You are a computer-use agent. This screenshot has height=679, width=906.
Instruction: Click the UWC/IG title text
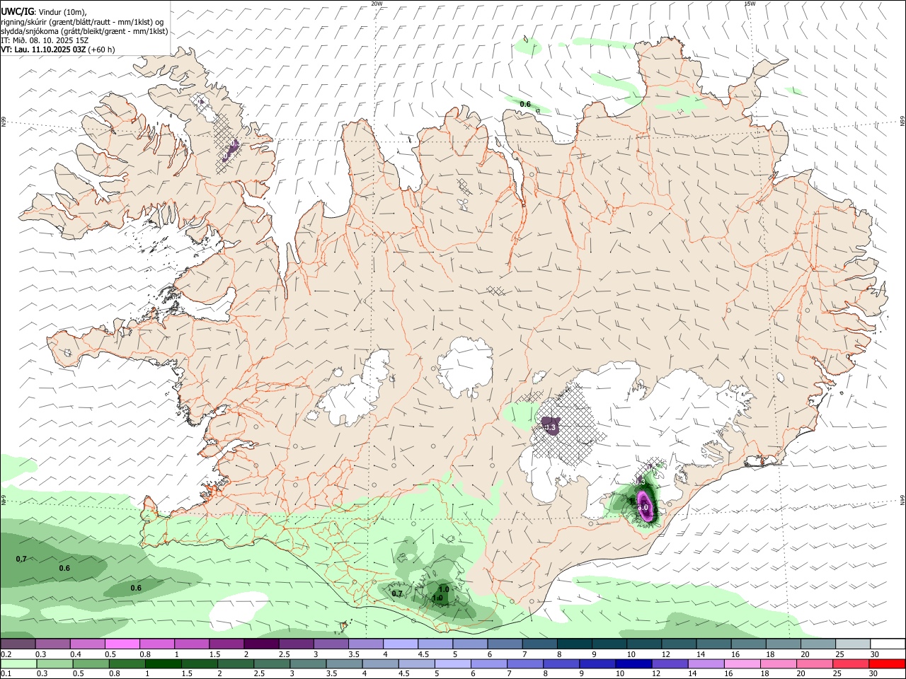(x=17, y=12)
